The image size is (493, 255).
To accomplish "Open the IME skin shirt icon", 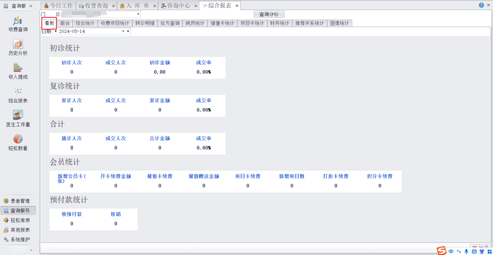I will point(482,251).
